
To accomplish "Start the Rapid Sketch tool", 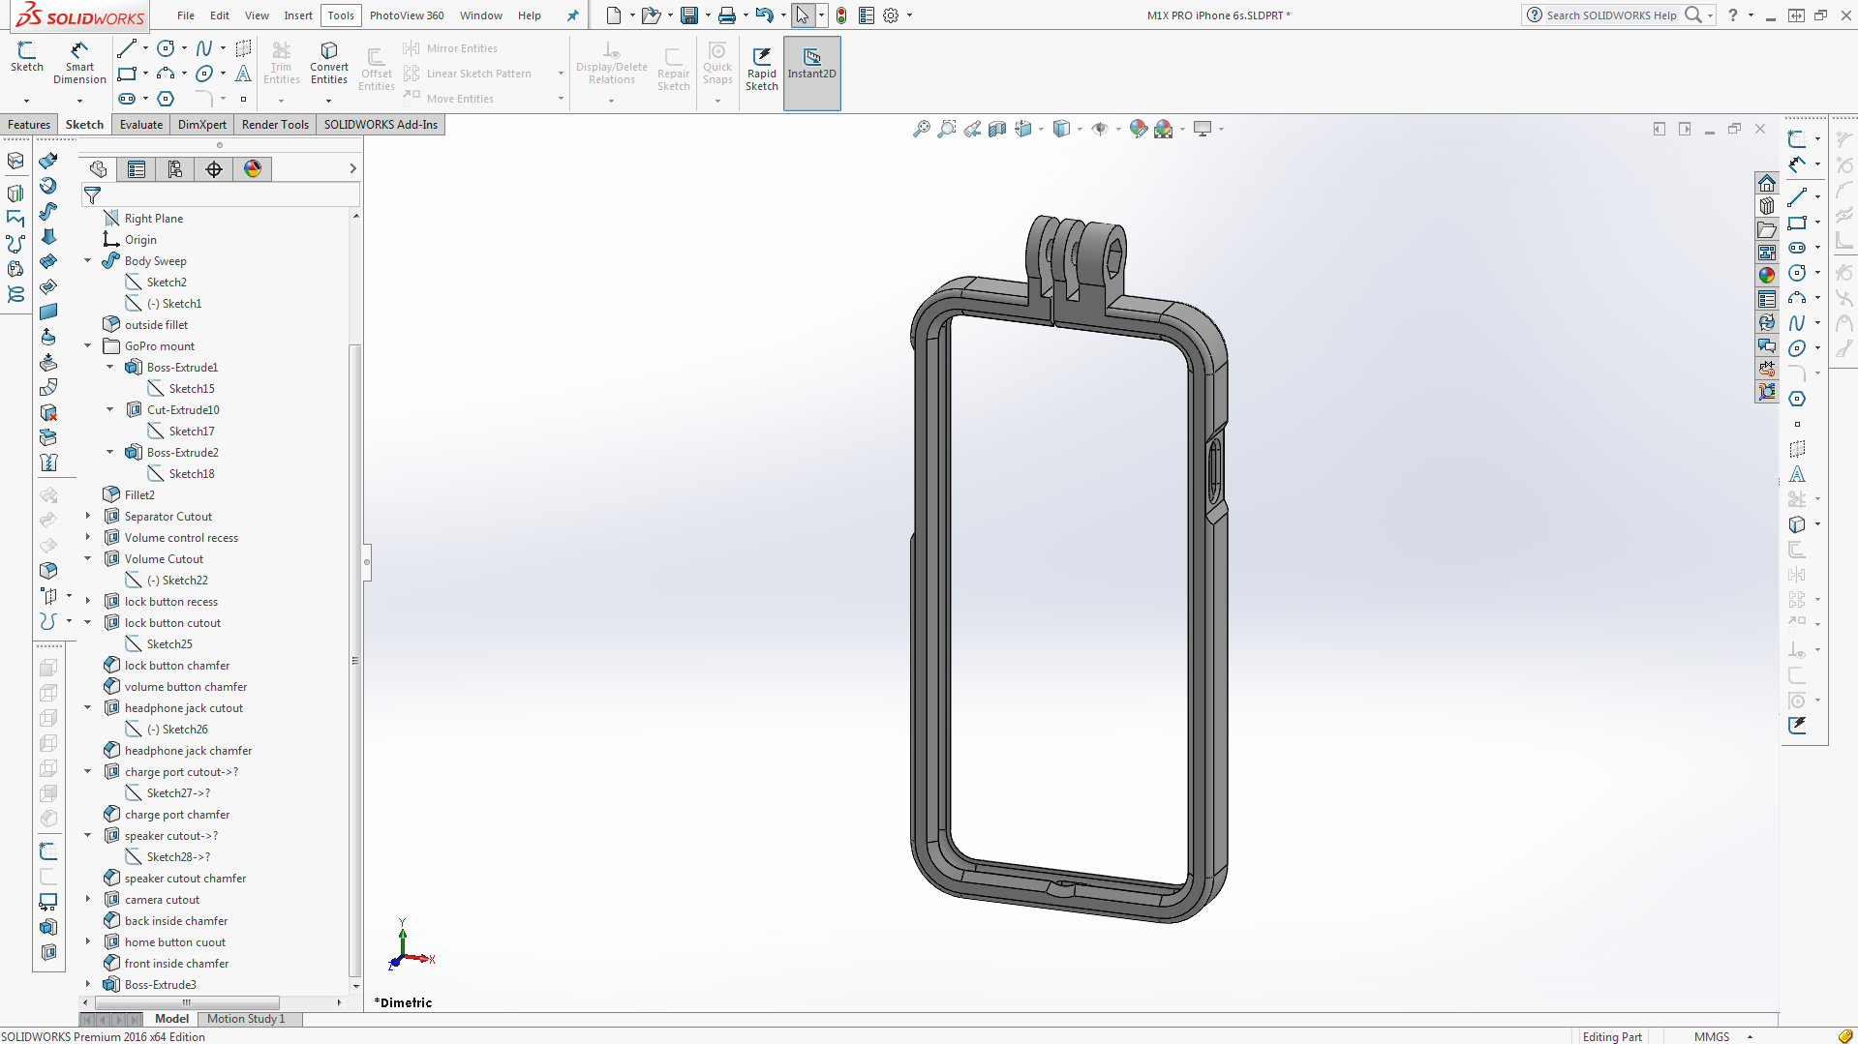I will pos(762,68).
